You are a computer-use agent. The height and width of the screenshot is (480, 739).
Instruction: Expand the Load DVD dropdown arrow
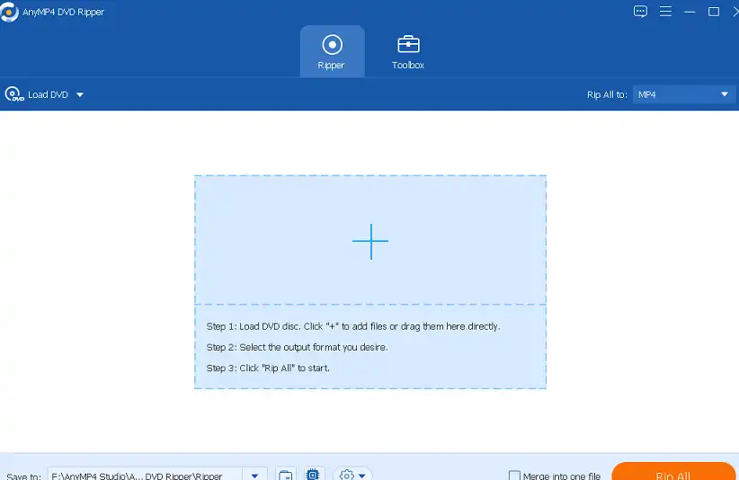coord(80,94)
